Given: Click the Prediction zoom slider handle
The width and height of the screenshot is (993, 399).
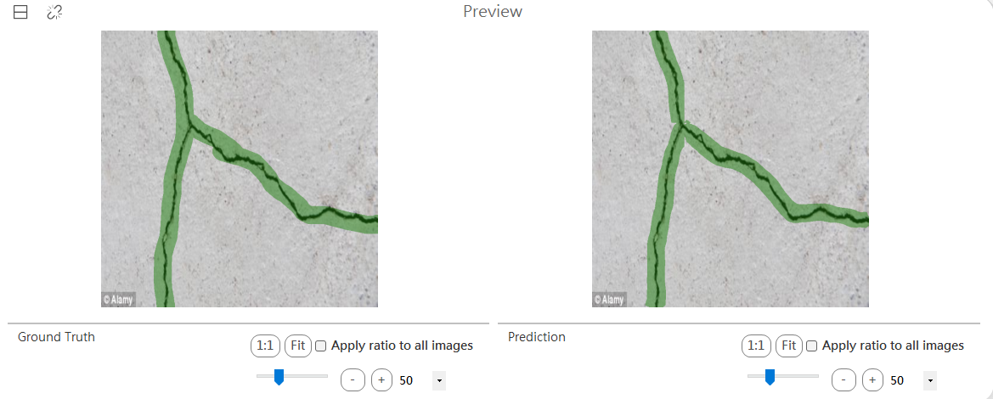Looking at the screenshot, I should 770,378.
